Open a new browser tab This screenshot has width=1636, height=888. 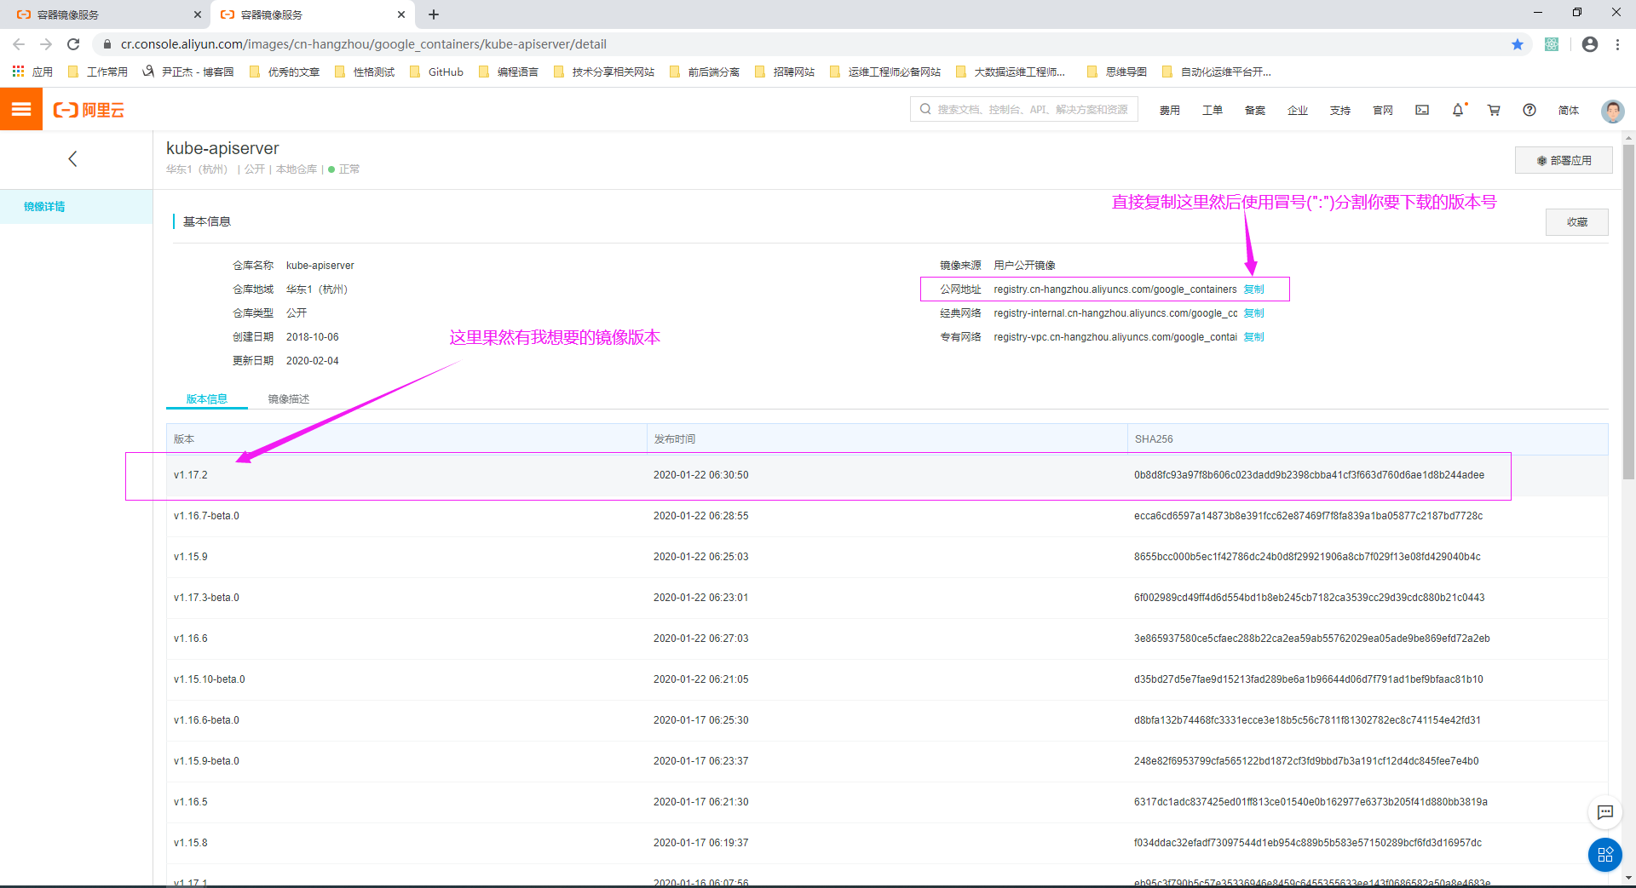point(434,14)
